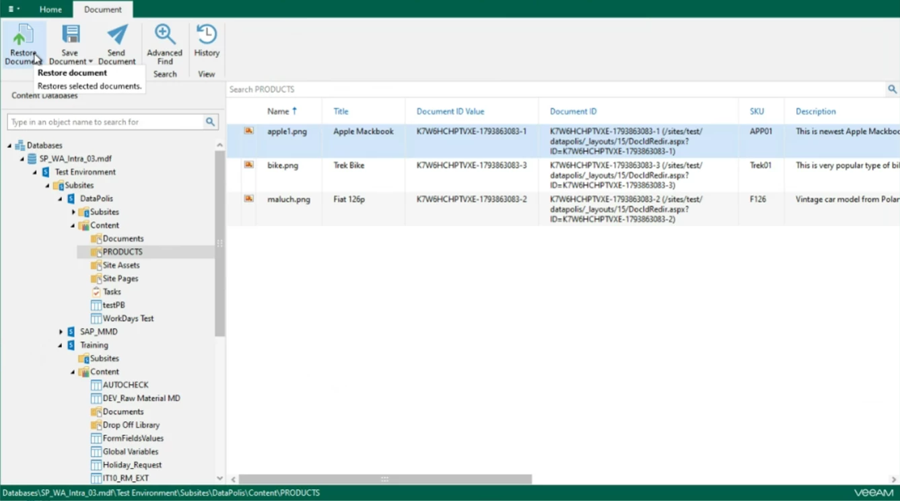Sort by the SKU column header
Screen dimensions: 900x501
point(757,112)
